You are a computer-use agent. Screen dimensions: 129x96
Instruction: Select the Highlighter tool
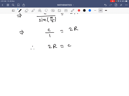33,11
